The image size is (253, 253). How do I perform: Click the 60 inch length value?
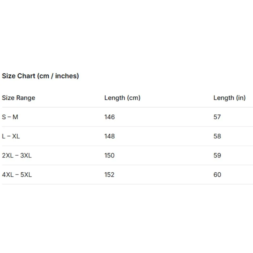[x=217, y=175]
